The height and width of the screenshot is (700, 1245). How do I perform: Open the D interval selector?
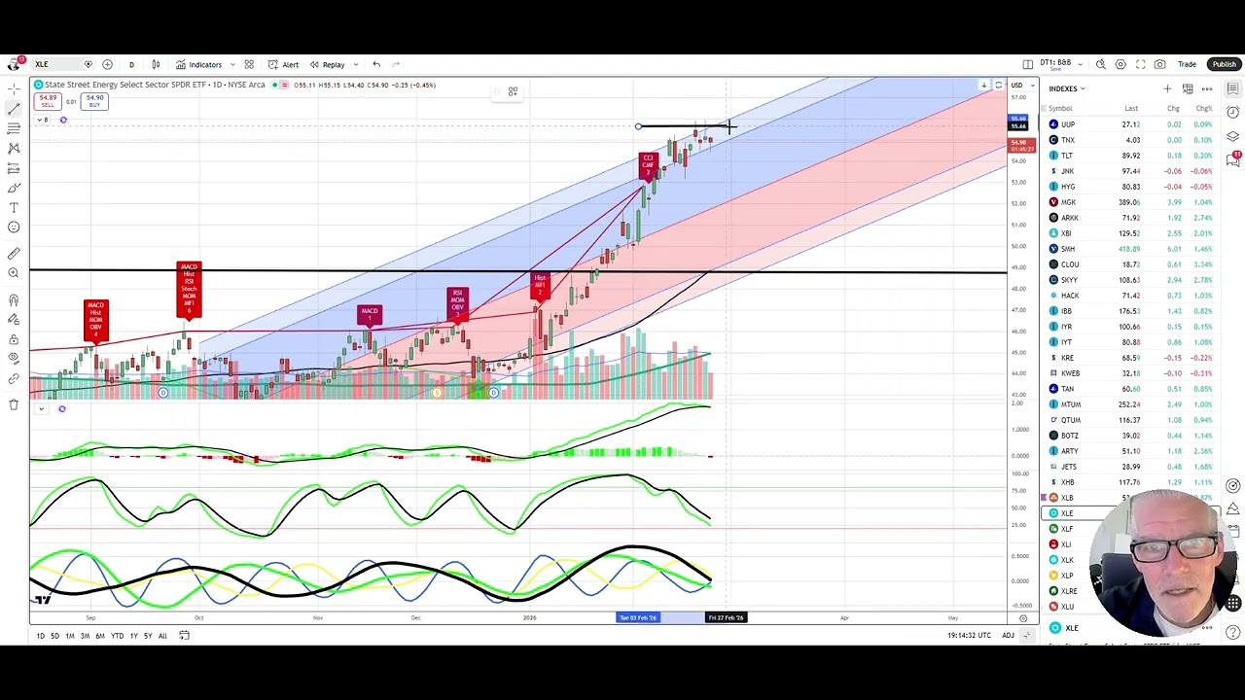[131, 64]
